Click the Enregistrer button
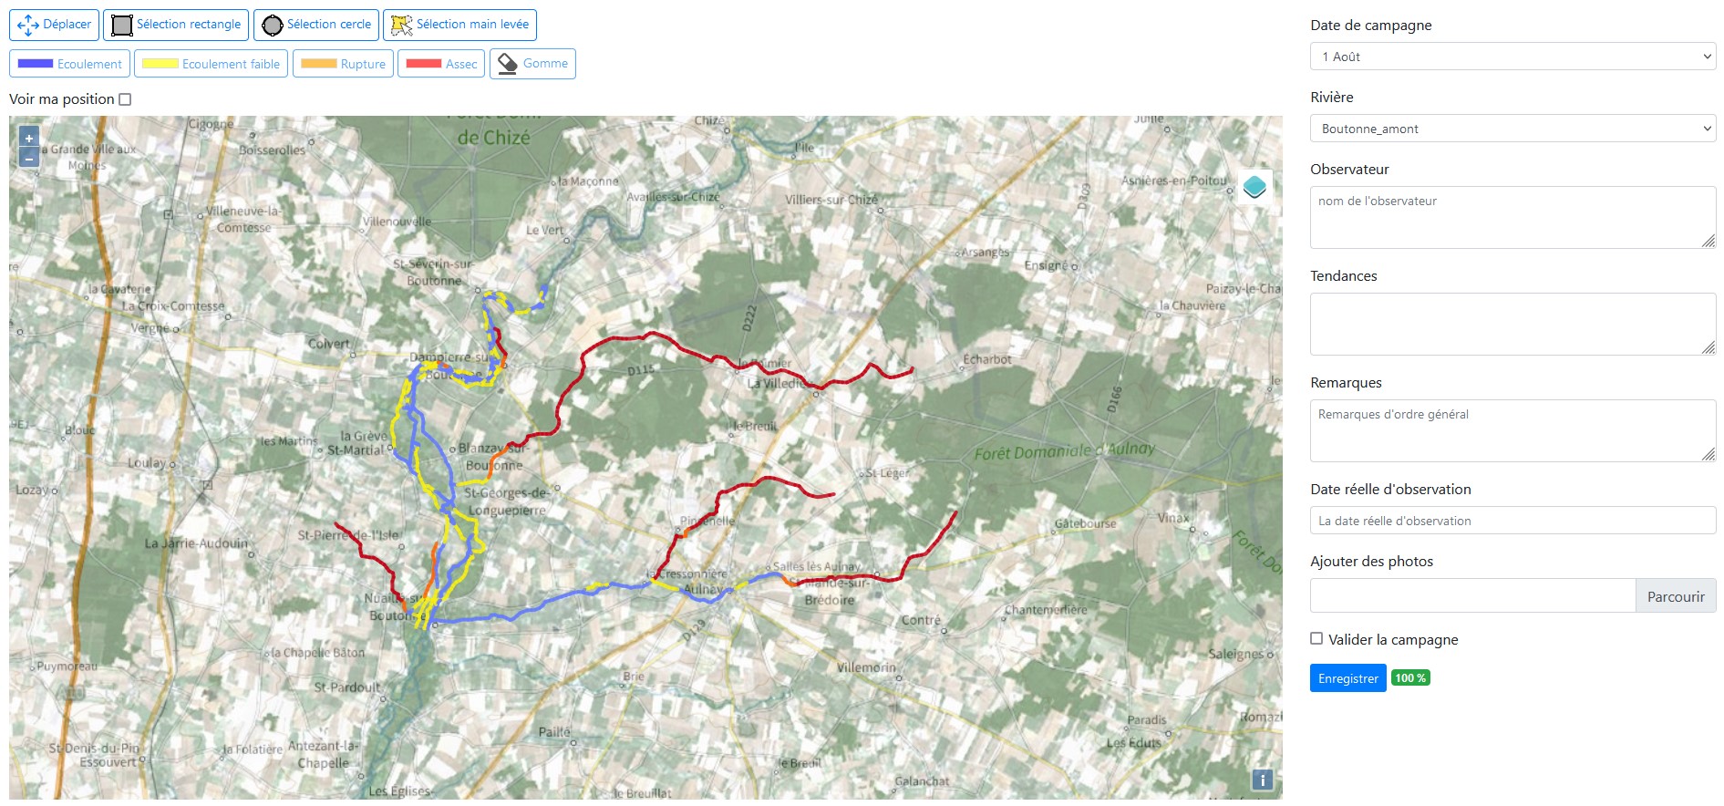Screen dimensions: 1724x806 click(x=1347, y=678)
